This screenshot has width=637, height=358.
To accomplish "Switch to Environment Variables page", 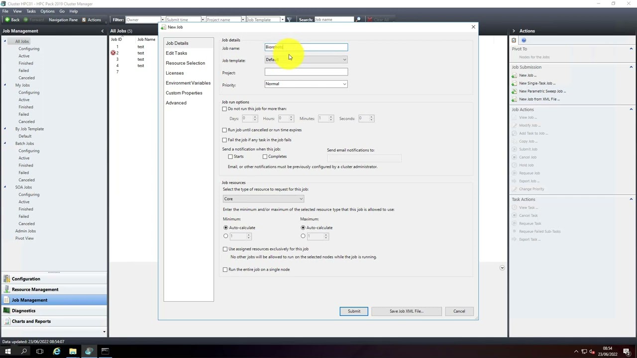I will 188,83.
